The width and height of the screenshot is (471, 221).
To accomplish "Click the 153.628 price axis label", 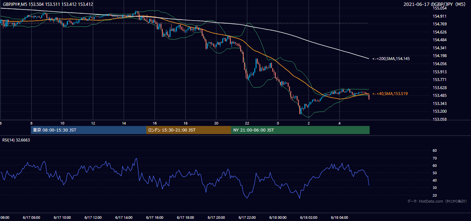I will [x=440, y=88].
